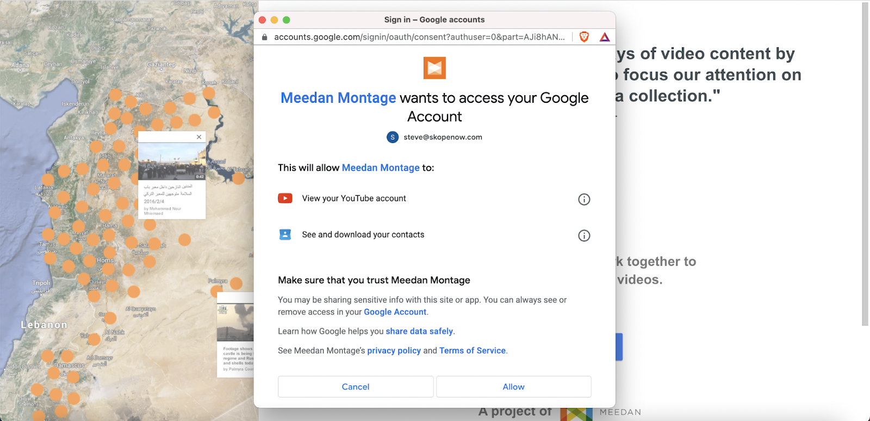
Task: Click 'Make sure that you trust Meedan Montage'
Action: 374,280
